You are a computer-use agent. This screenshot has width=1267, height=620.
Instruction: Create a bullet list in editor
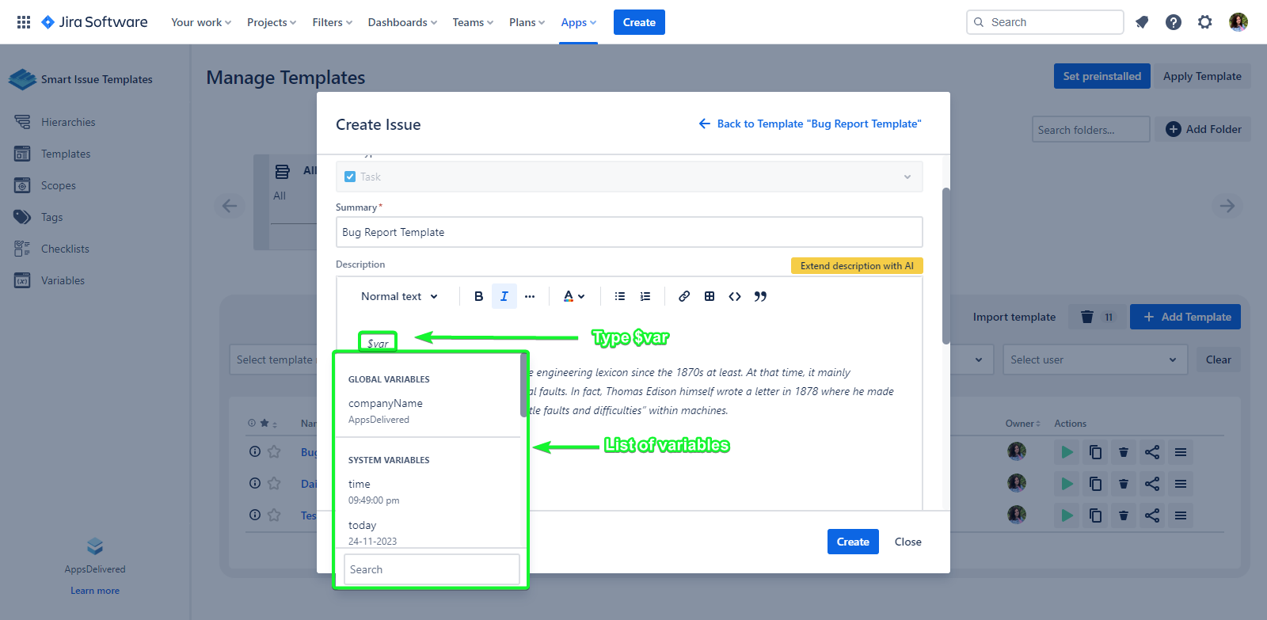pos(620,296)
